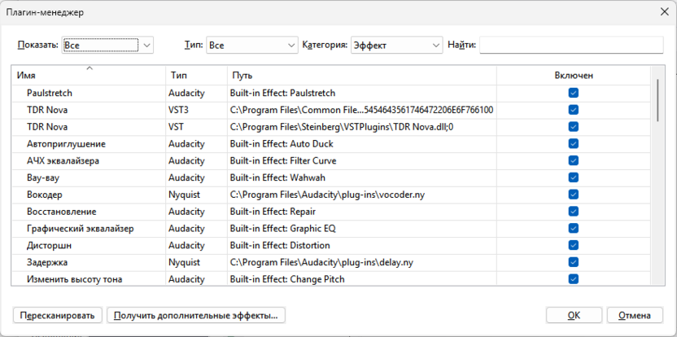Toggle Графический эквалайзер enabled checkbox
The height and width of the screenshot is (337, 677).
click(x=574, y=228)
